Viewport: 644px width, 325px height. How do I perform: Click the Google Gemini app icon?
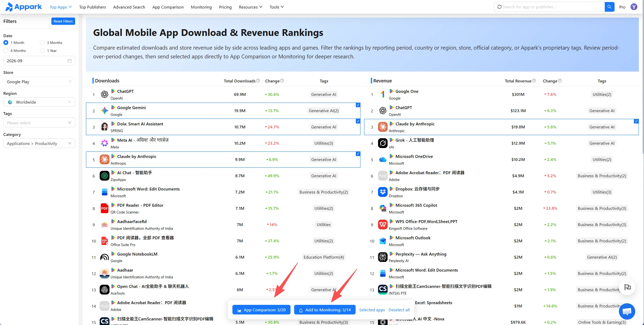pos(105,111)
